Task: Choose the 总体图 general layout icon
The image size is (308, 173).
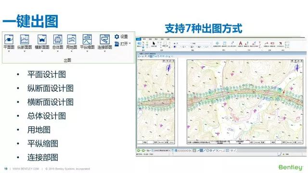Action: pos(58,39)
